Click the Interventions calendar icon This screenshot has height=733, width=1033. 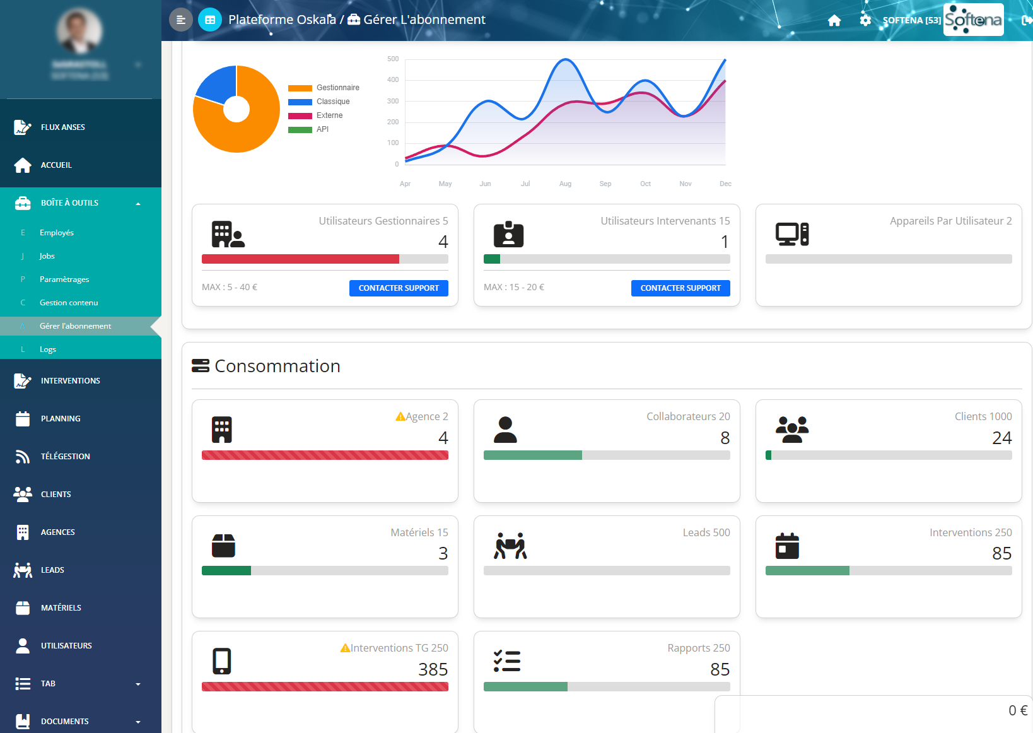[x=787, y=546]
